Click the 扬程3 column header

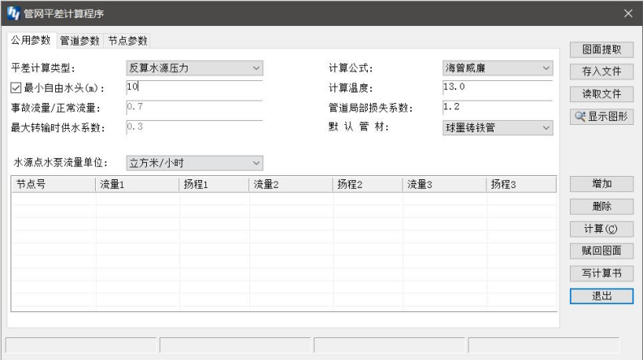pos(521,184)
